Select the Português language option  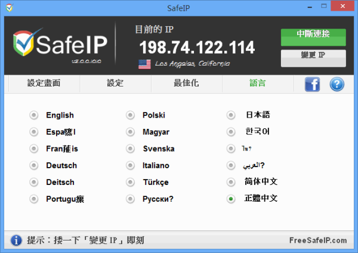pos(34,199)
